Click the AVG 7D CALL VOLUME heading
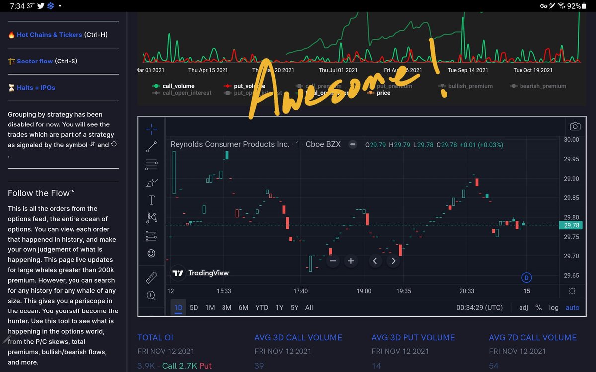 533,338
